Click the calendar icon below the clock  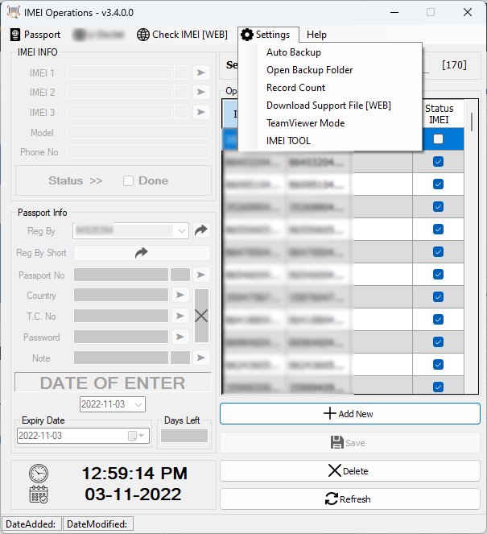pos(39,495)
